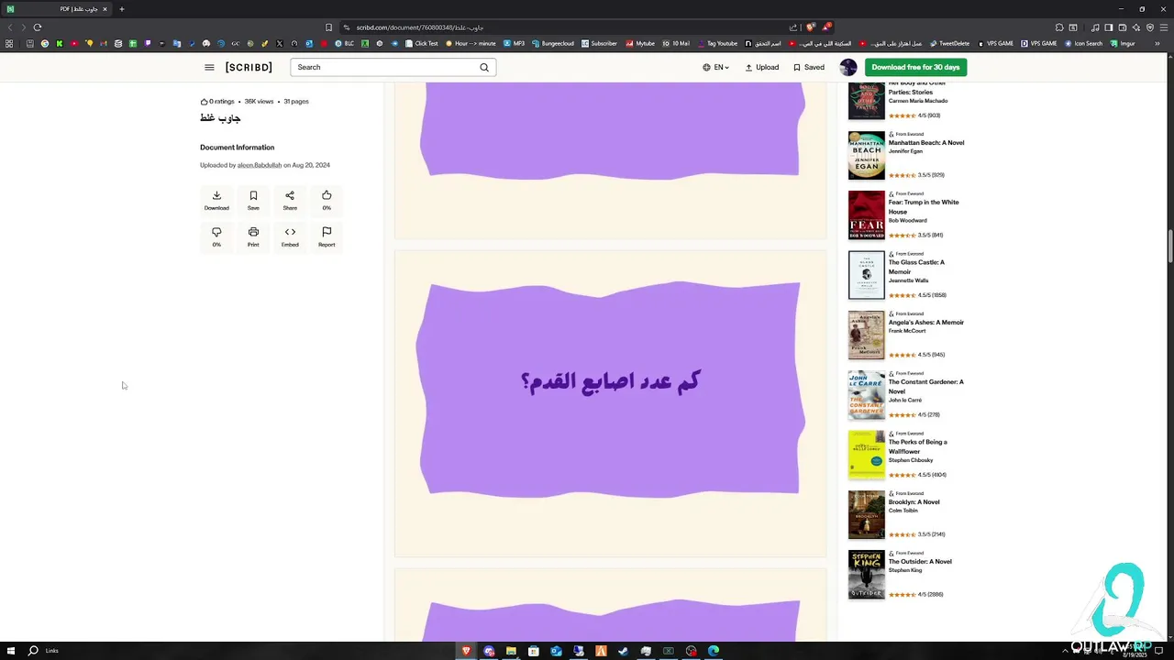Click the Scribd logo
This screenshot has height=660, width=1174.
pos(249,67)
